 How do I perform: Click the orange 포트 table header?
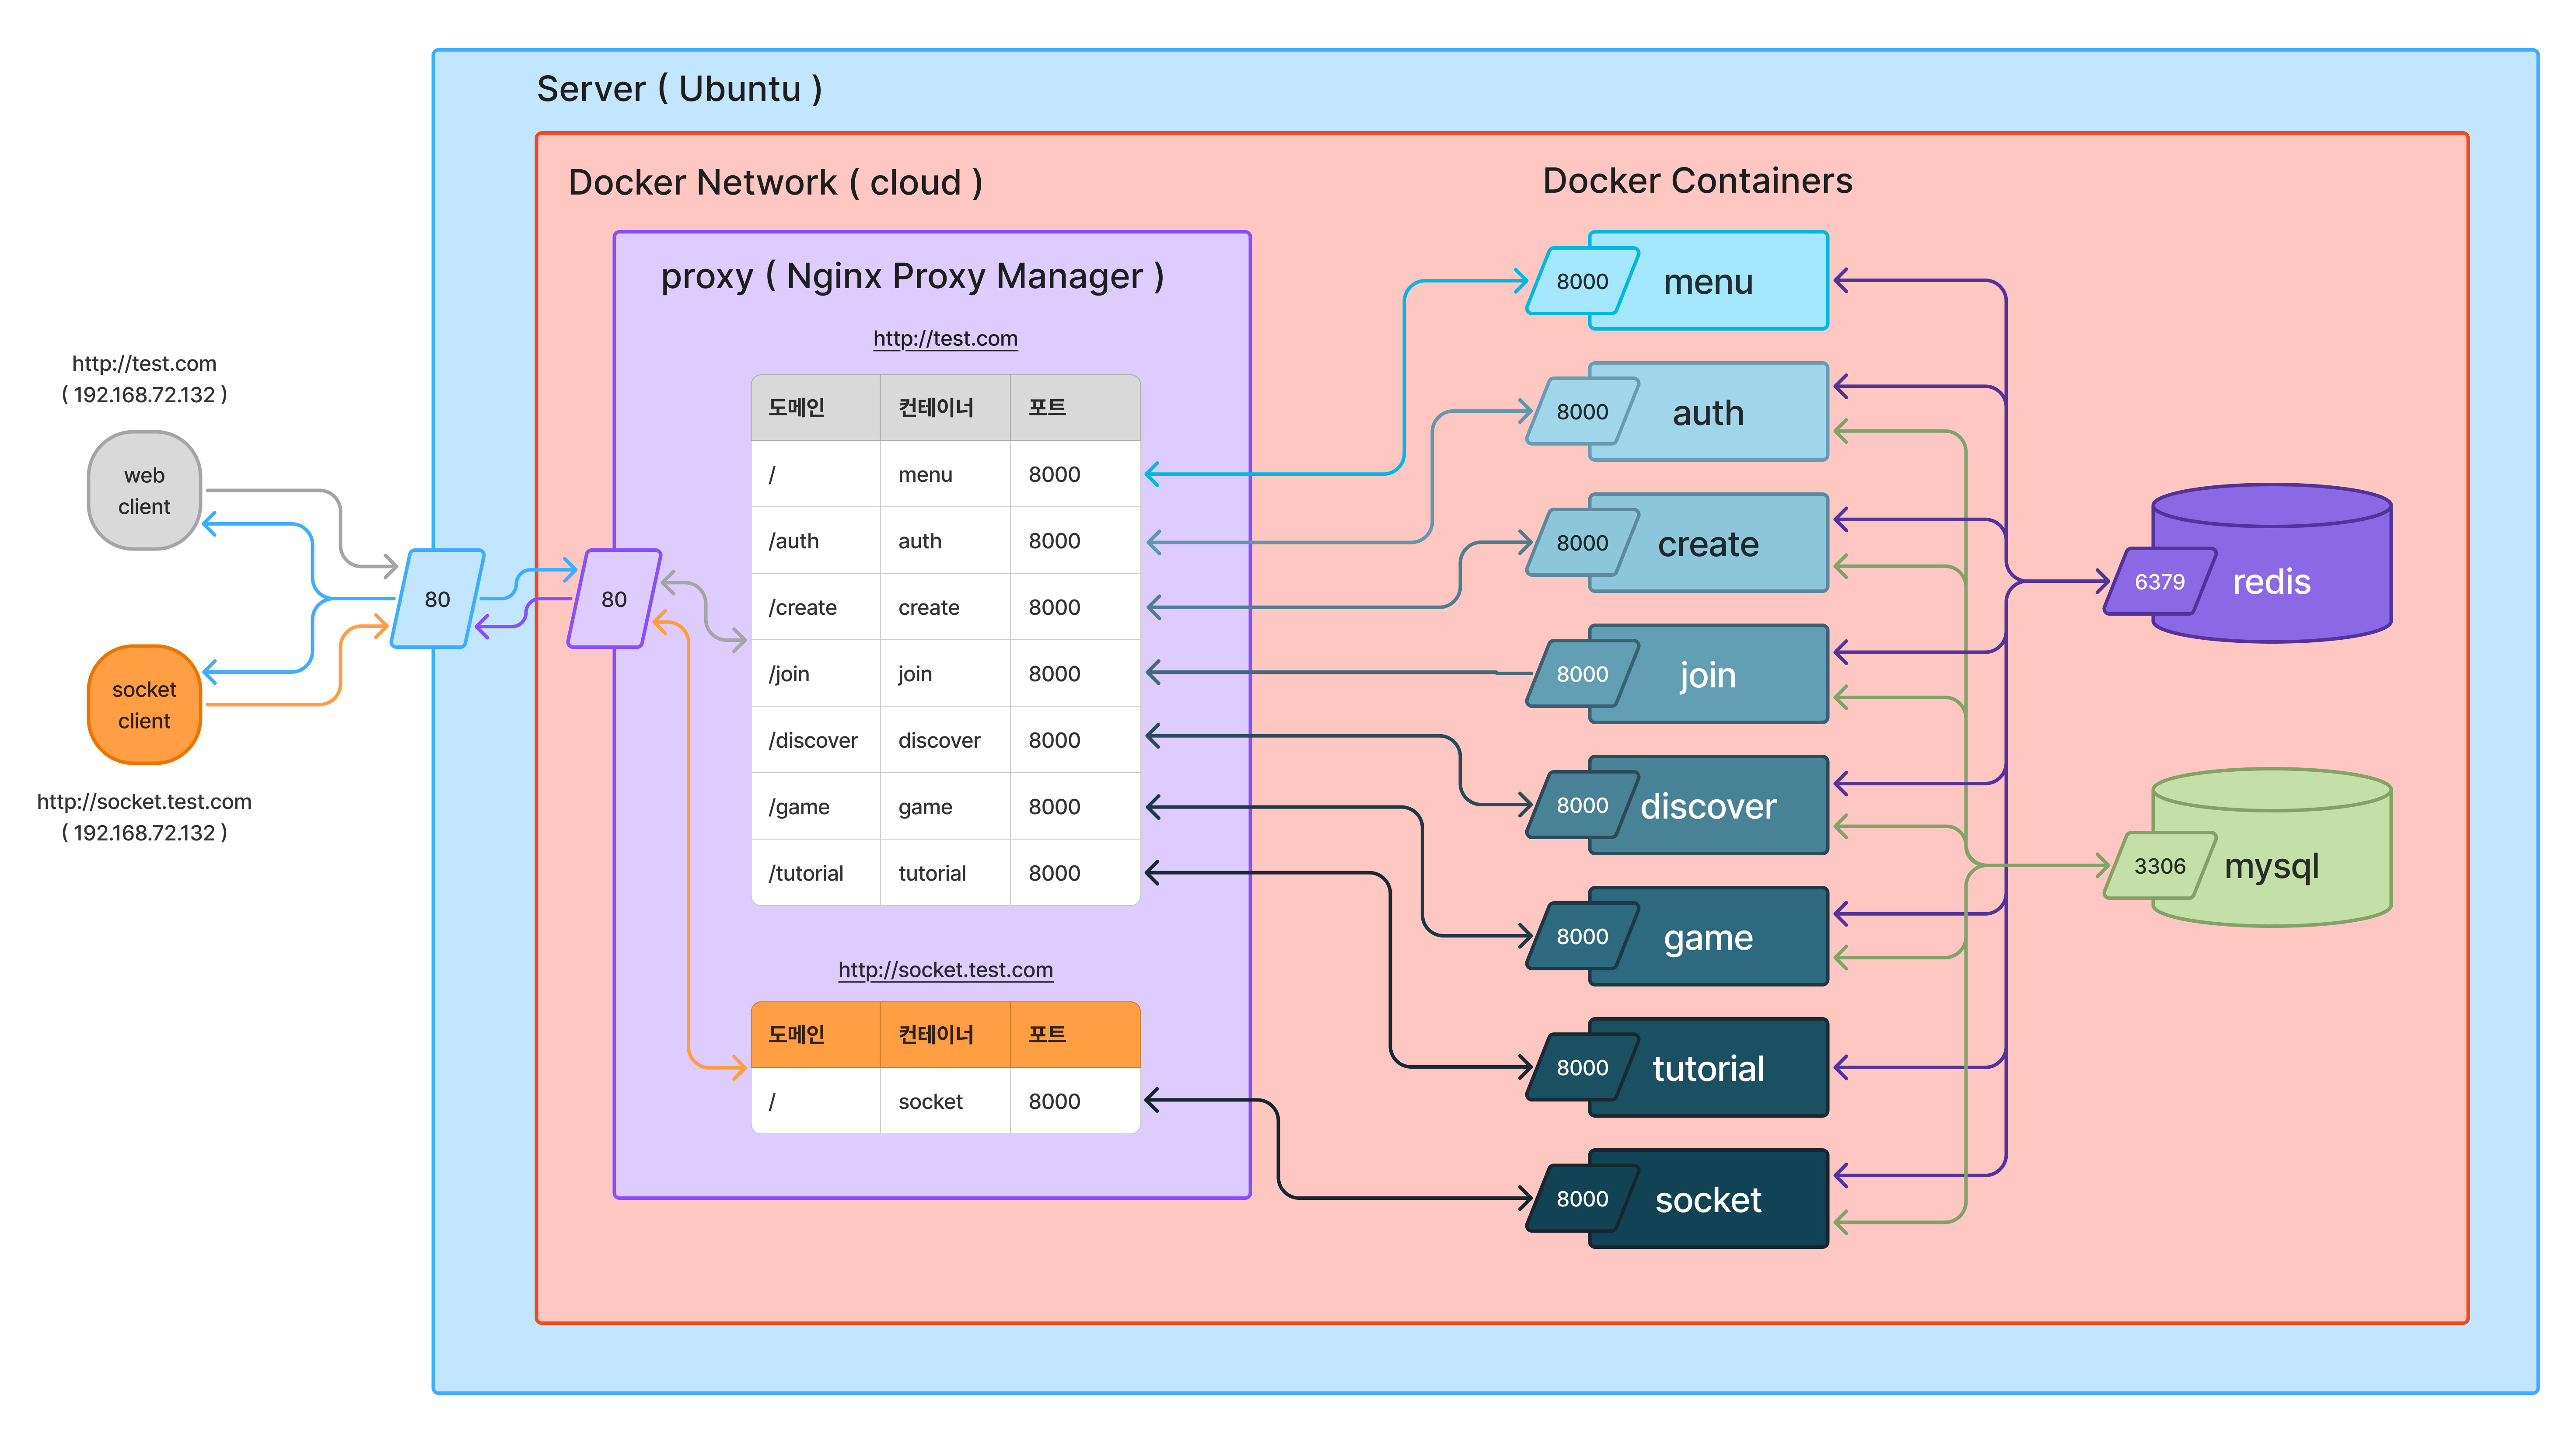click(x=1075, y=1034)
